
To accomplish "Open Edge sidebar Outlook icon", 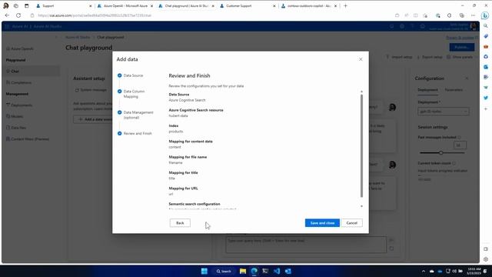I will [x=486, y=67].
